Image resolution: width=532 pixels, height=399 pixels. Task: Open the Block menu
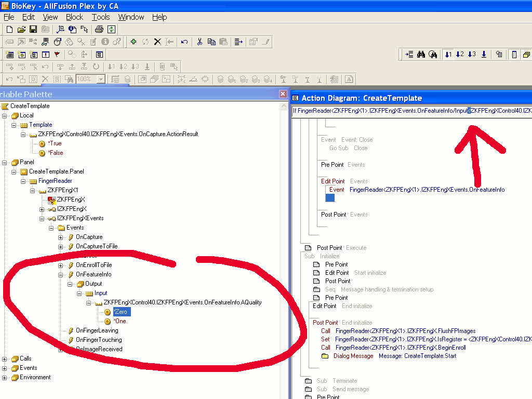pyautogui.click(x=74, y=17)
